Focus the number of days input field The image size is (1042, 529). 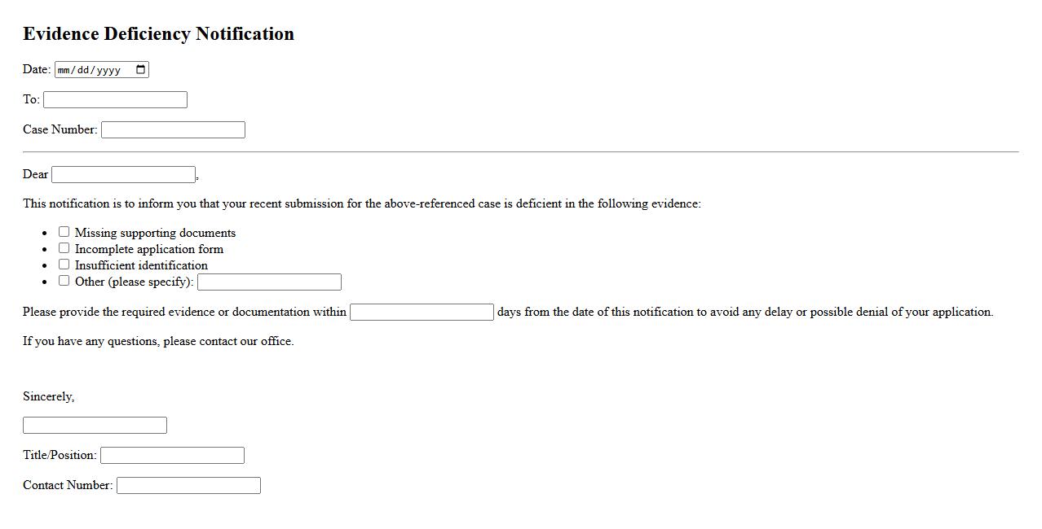(x=422, y=313)
